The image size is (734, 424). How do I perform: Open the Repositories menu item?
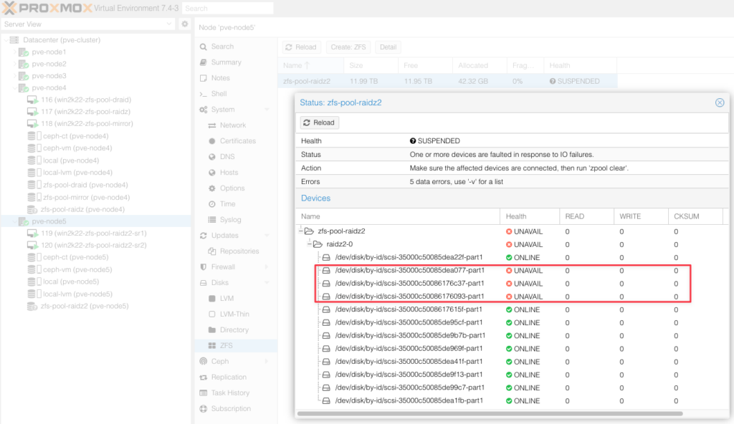tap(237, 251)
